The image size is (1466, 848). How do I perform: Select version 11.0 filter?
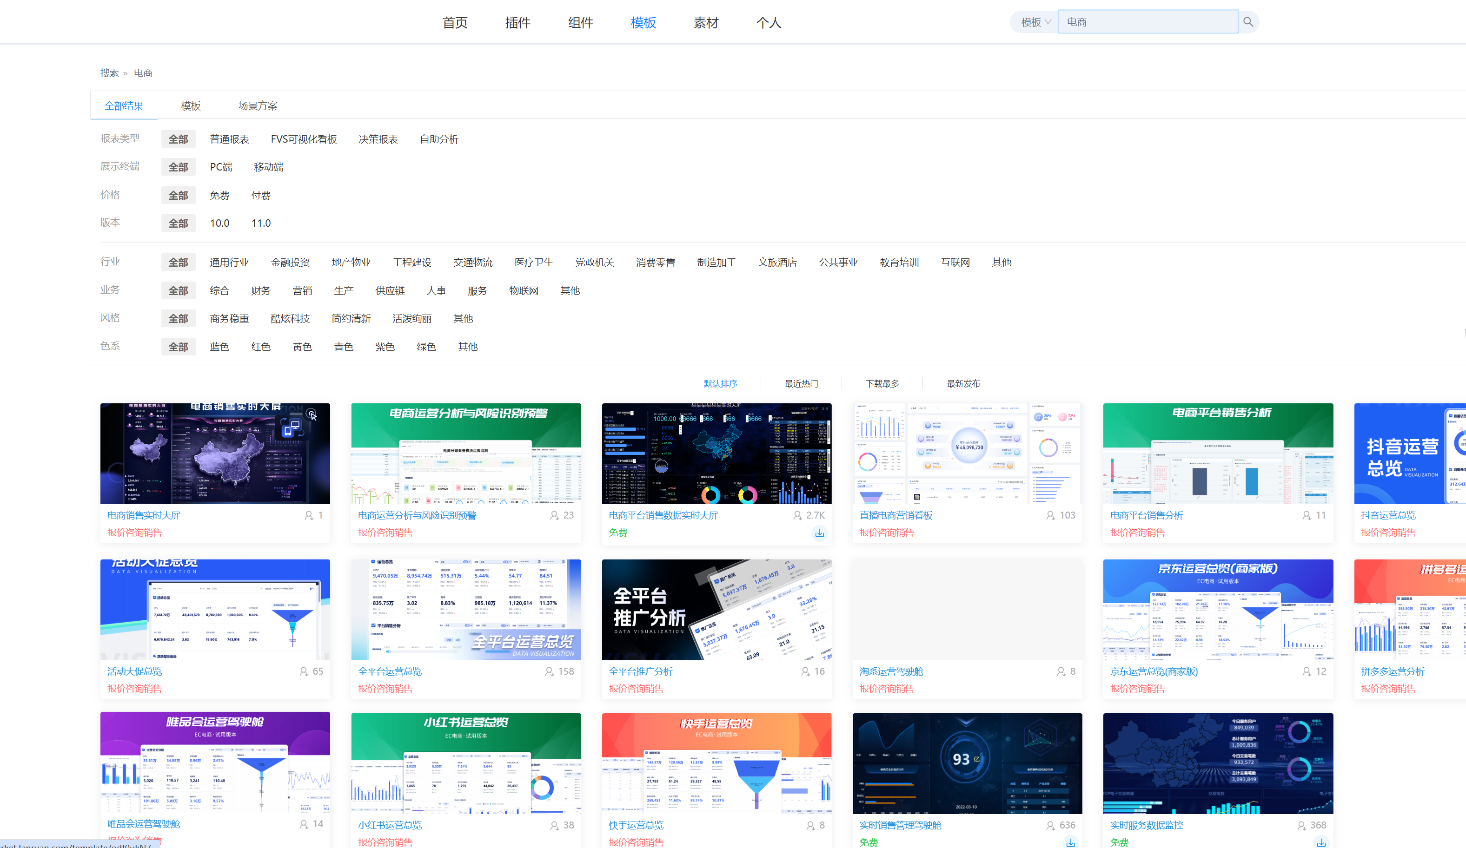(x=261, y=224)
